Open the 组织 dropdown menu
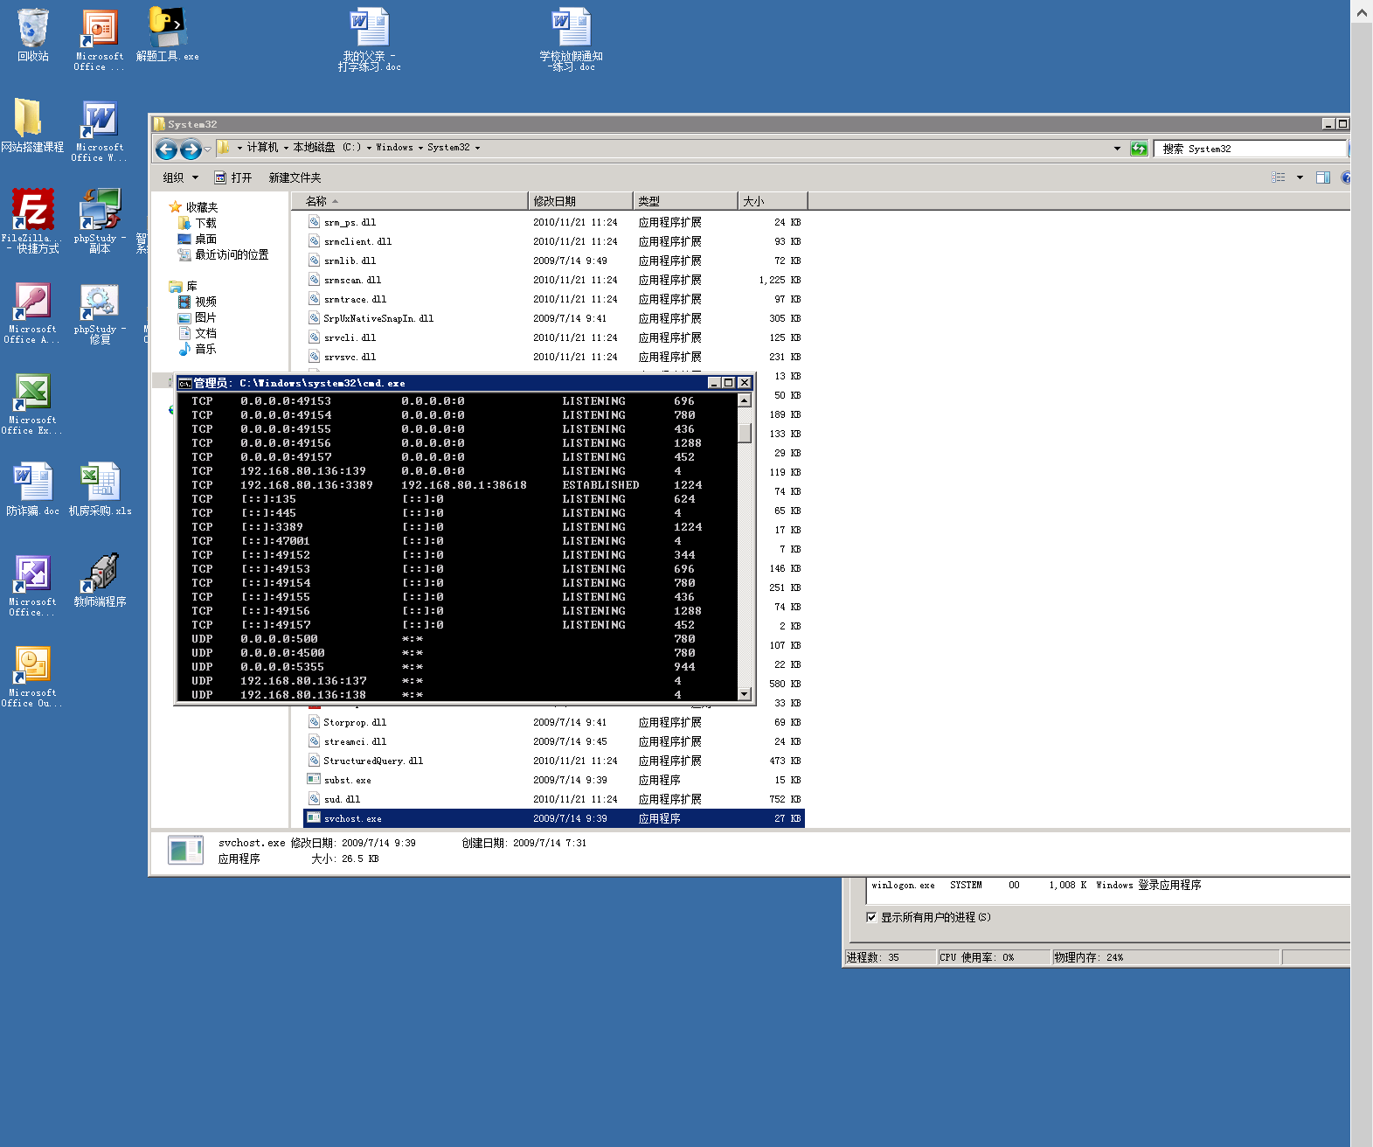This screenshot has height=1147, width=1373. 181,177
